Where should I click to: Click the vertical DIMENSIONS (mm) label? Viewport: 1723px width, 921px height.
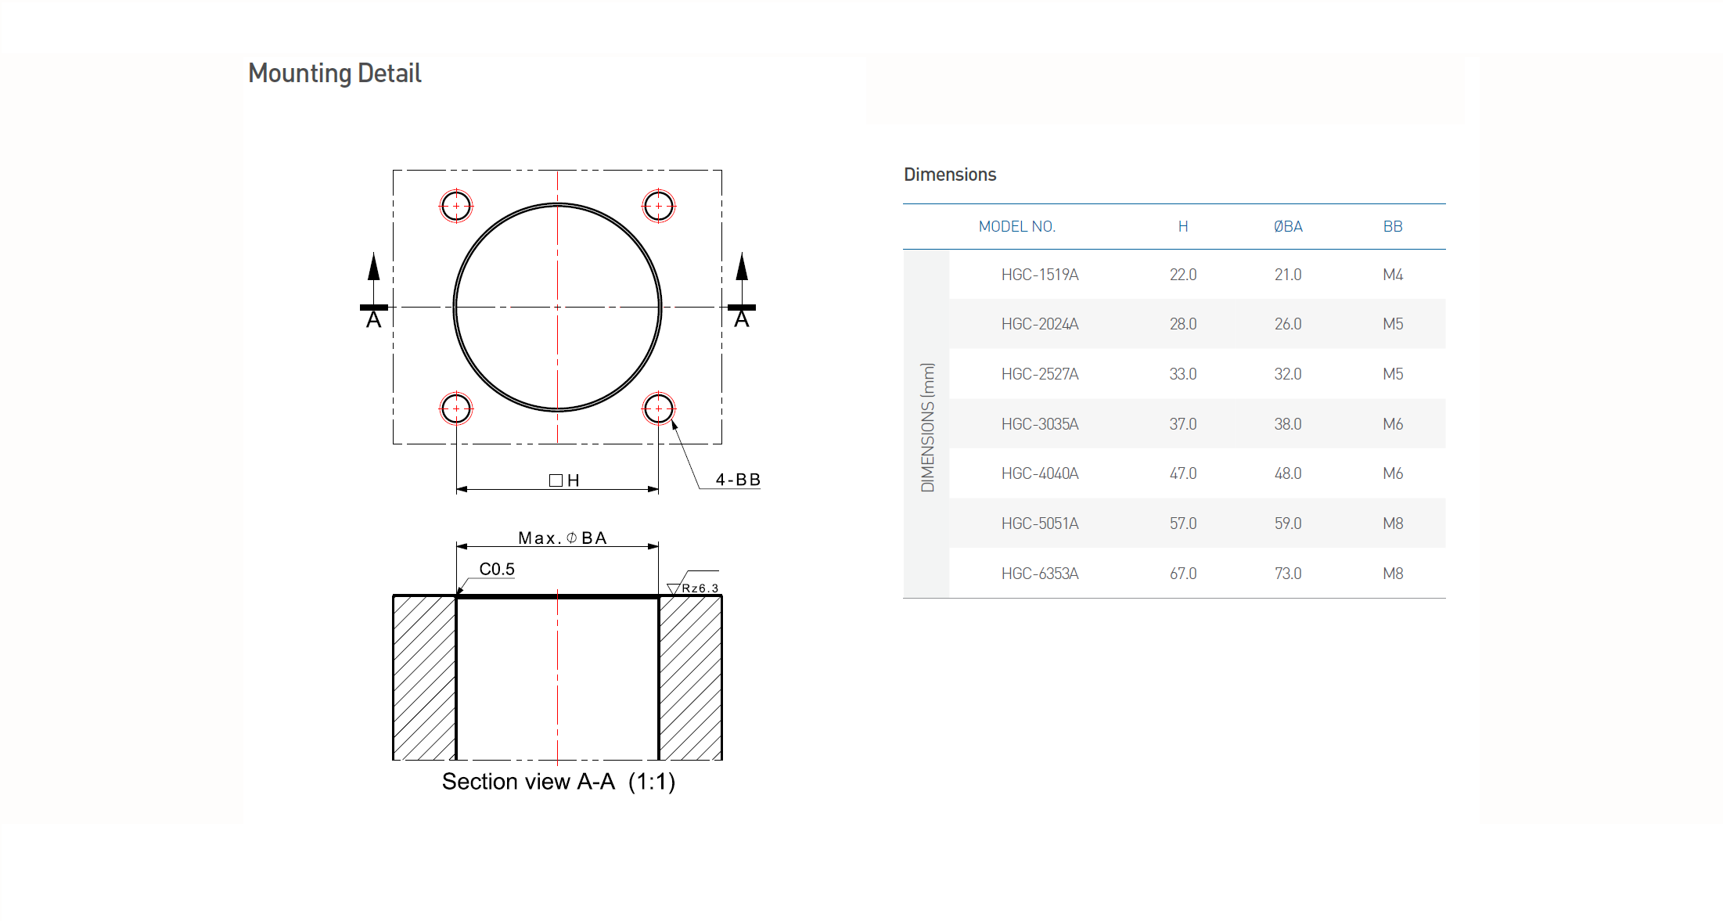coord(927,427)
